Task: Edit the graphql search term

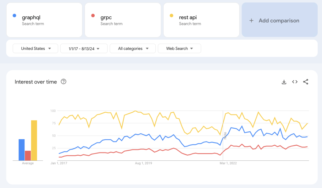Action: [x=44, y=20]
